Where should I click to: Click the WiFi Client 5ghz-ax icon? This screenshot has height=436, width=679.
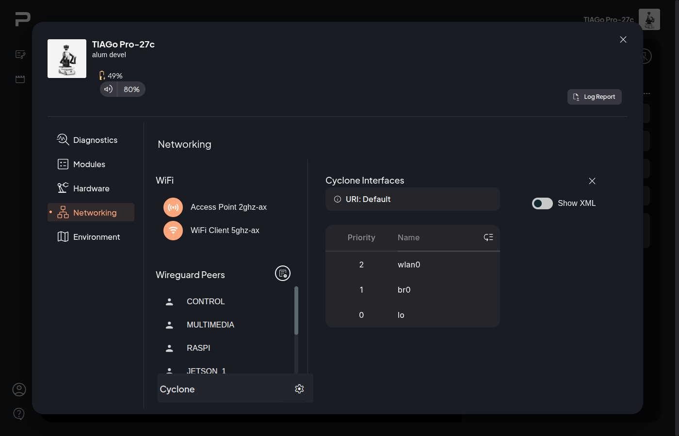point(173,231)
